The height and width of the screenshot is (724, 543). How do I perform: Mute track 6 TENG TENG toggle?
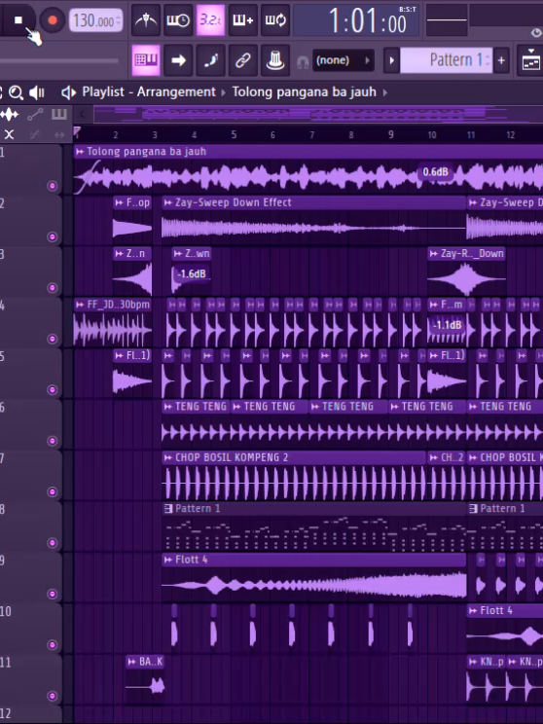pyautogui.click(x=53, y=441)
